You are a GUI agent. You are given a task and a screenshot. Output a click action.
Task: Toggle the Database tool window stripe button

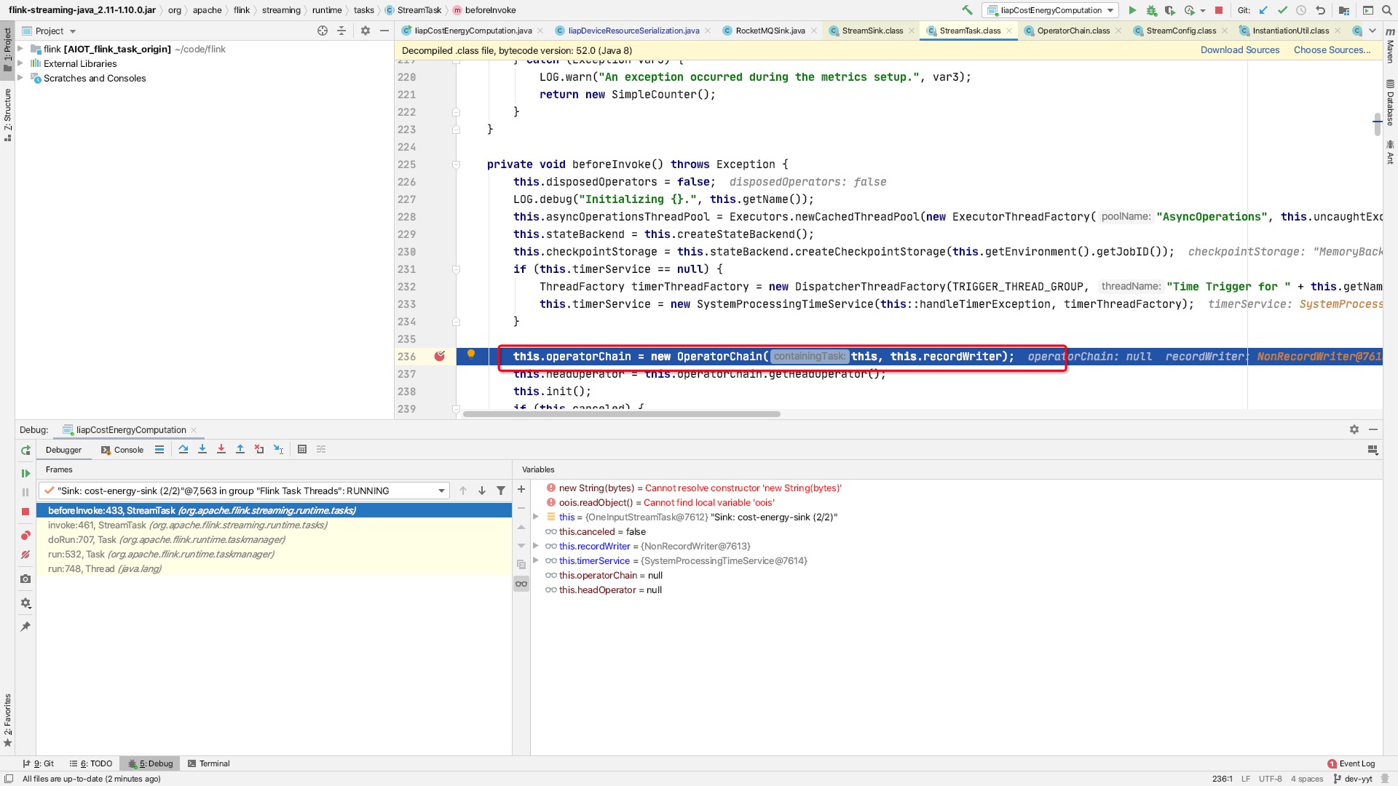(x=1390, y=103)
